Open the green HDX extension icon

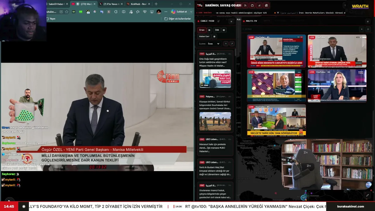[81, 12]
